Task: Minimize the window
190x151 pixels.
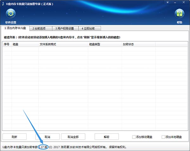Action: [x=175, y=3]
